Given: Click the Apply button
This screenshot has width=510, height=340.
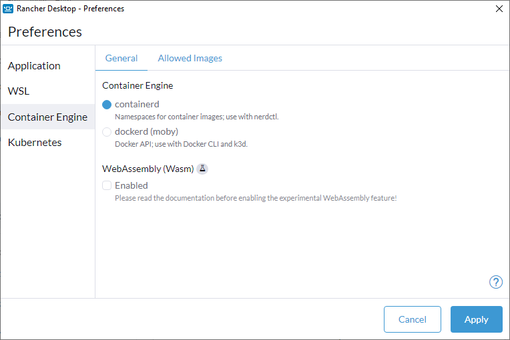Looking at the screenshot, I should tap(477, 319).
